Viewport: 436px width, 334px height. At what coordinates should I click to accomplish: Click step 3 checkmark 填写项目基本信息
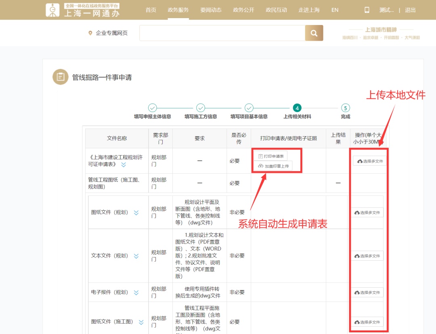(x=249, y=108)
